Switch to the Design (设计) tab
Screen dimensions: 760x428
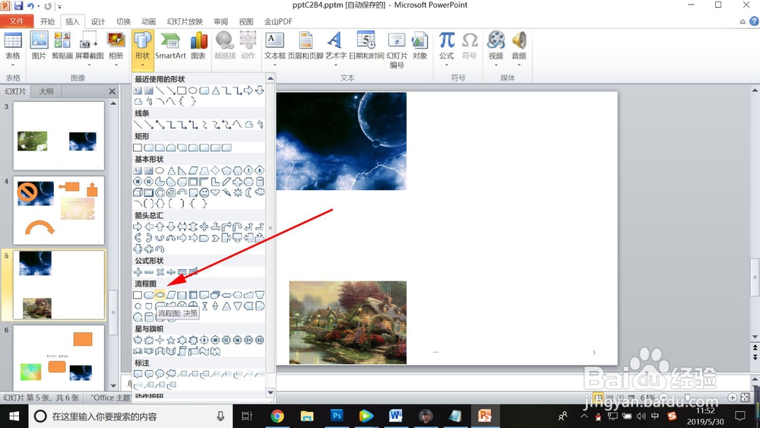point(98,21)
